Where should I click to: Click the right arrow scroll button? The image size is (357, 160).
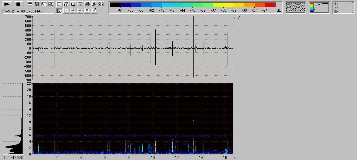[103, 4]
